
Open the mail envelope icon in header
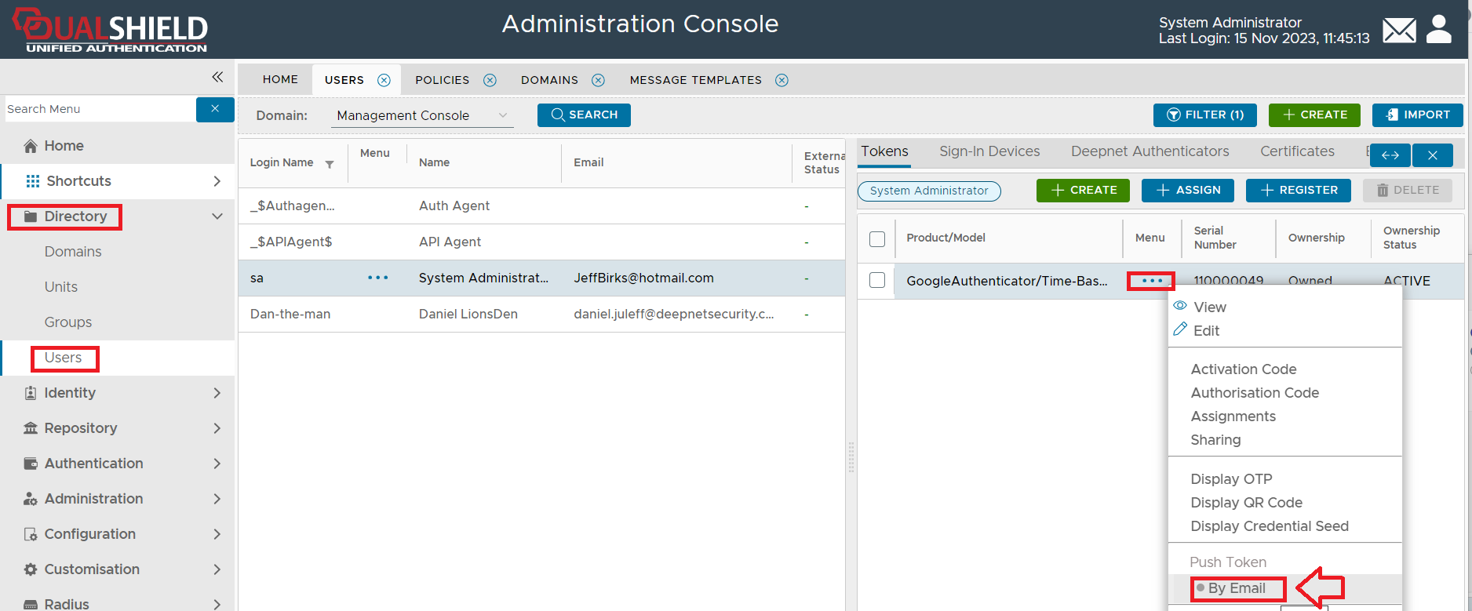click(1399, 31)
